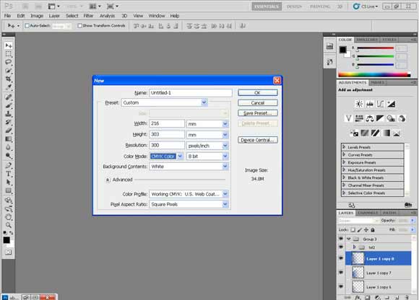Select the Zoom tool
The image size is (419, 300).
(x=8, y=225)
